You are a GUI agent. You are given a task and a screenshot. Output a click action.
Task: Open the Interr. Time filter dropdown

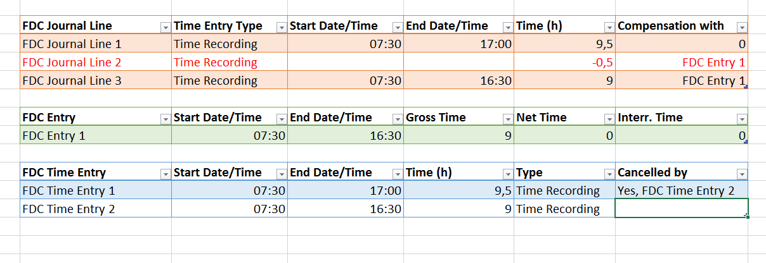coord(742,119)
